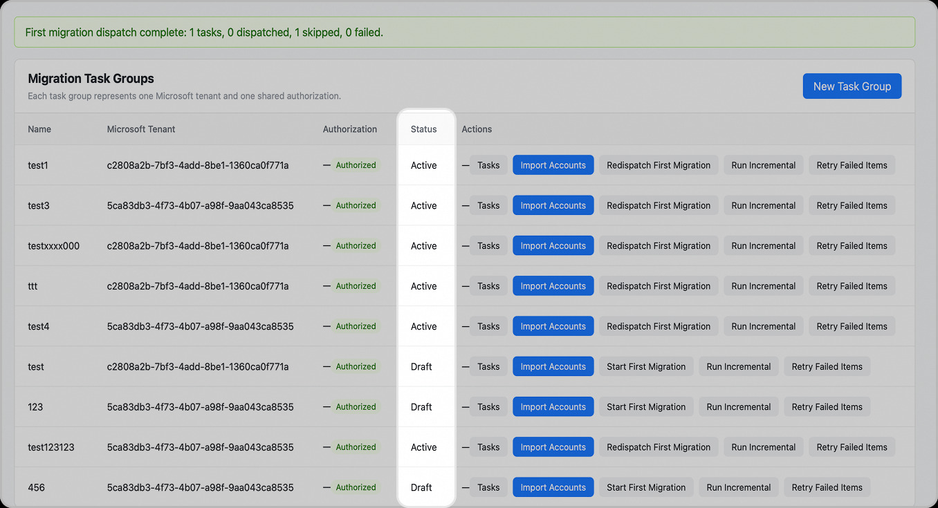Click the New Task Group button
Image resolution: width=938 pixels, height=508 pixels.
[852, 86]
